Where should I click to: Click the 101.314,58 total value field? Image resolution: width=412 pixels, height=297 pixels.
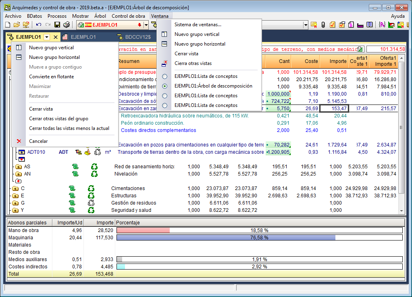pos(386,49)
